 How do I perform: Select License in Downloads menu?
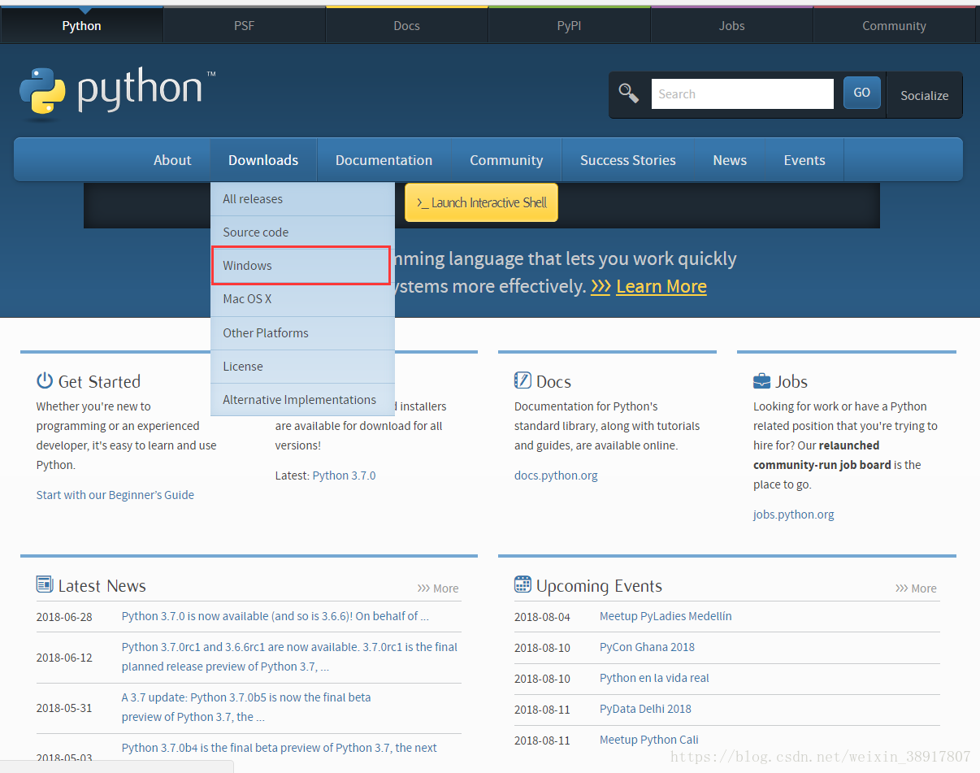click(302, 367)
